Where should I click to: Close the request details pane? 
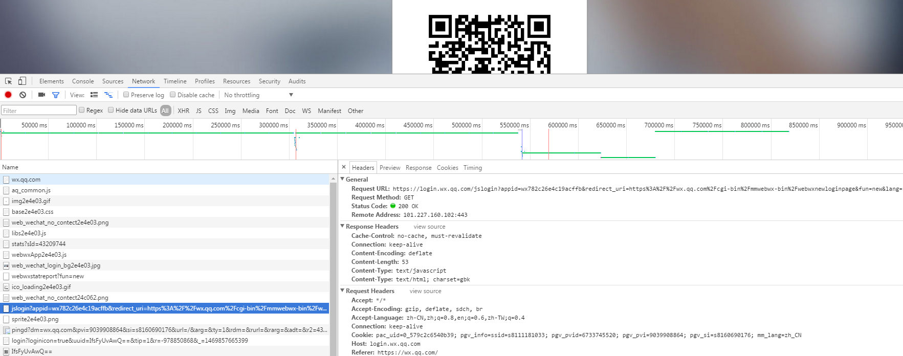point(344,167)
